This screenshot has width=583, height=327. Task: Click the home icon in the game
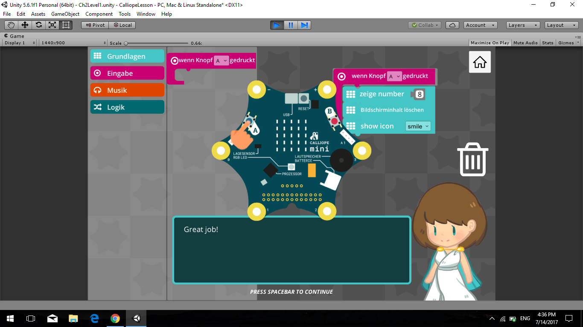point(480,62)
